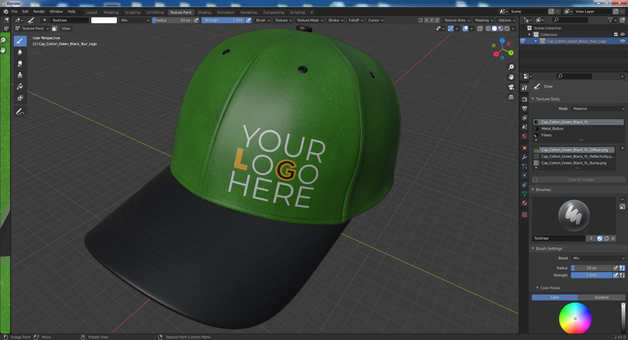Image resolution: width=628 pixels, height=340 pixels.
Task: Open the Material properties tab
Action: click(x=525, y=203)
